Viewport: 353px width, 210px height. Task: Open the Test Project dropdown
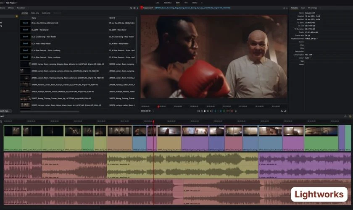11,3
